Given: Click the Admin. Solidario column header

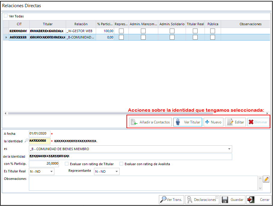Looking at the screenshot, I should [172, 24].
